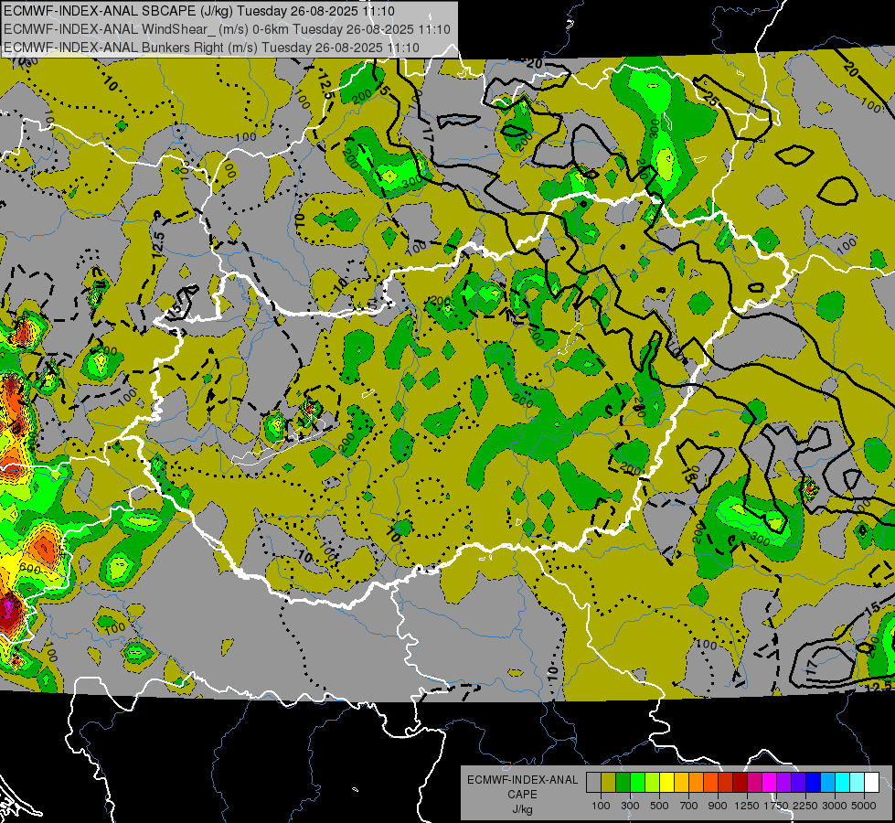Click the white swatch at legend end
The width and height of the screenshot is (895, 823).
point(871,782)
